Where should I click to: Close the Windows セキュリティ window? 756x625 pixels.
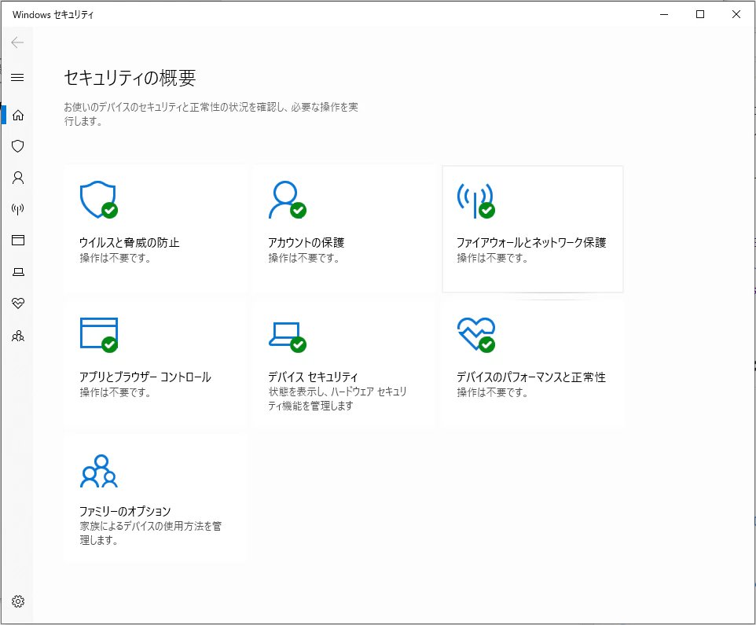click(x=736, y=14)
